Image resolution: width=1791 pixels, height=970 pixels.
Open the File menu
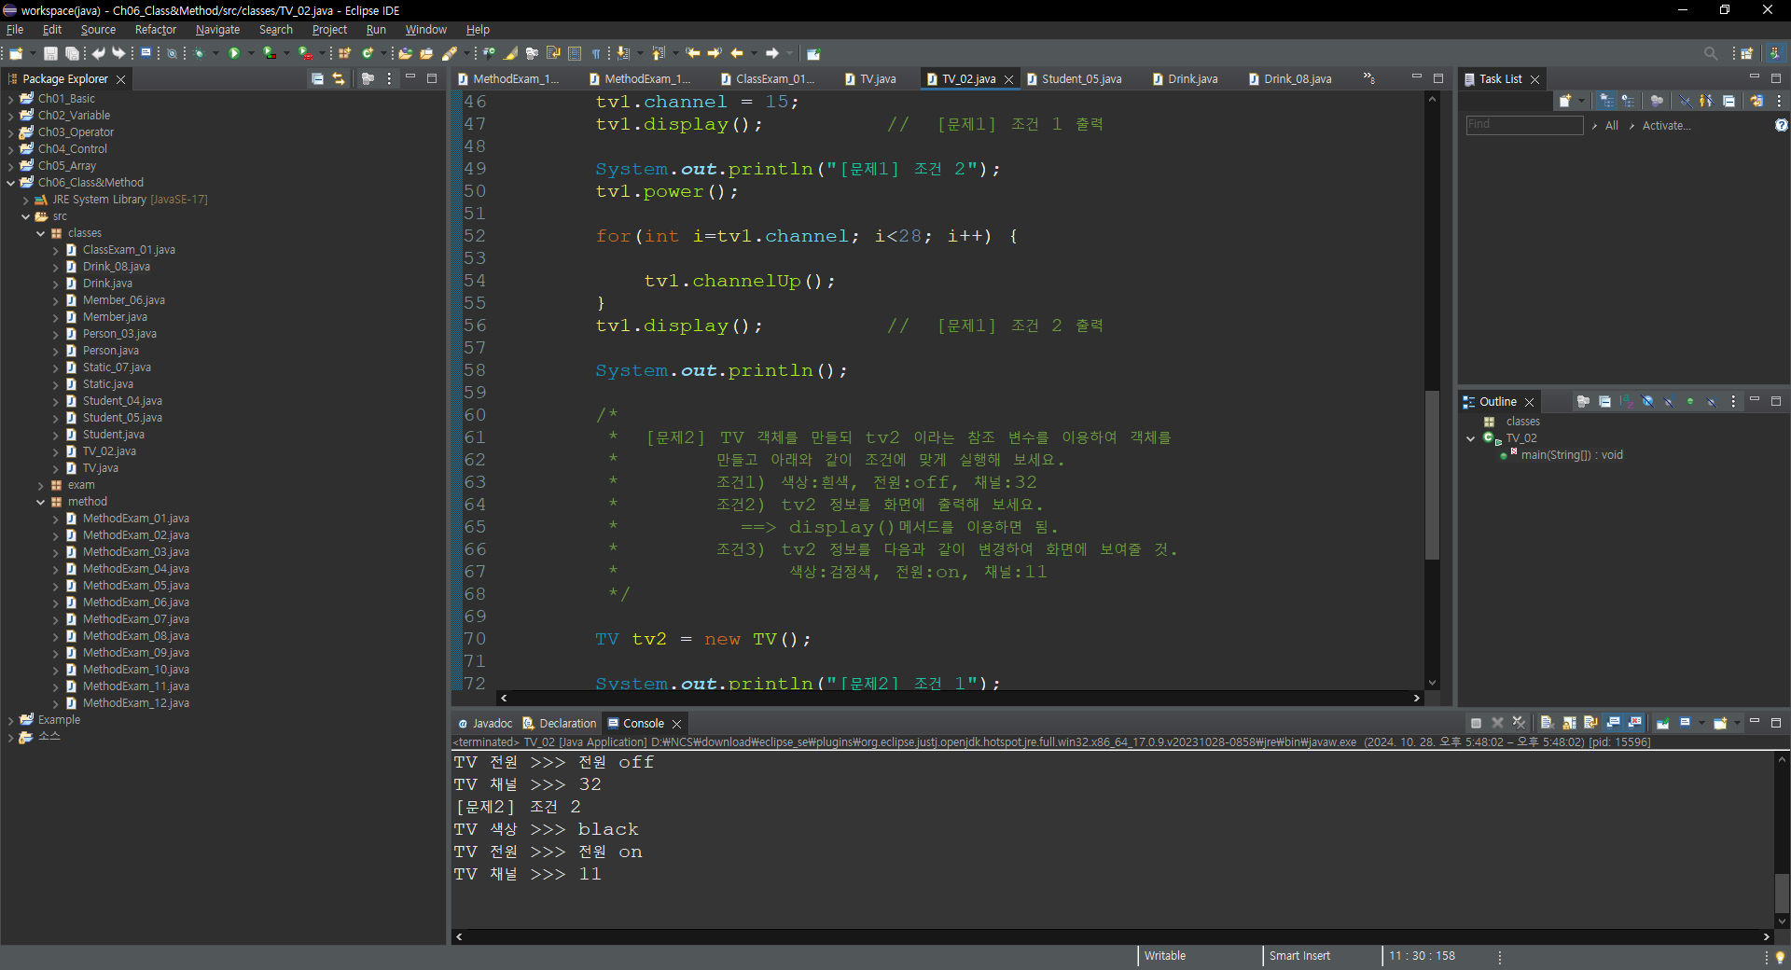tap(15, 30)
